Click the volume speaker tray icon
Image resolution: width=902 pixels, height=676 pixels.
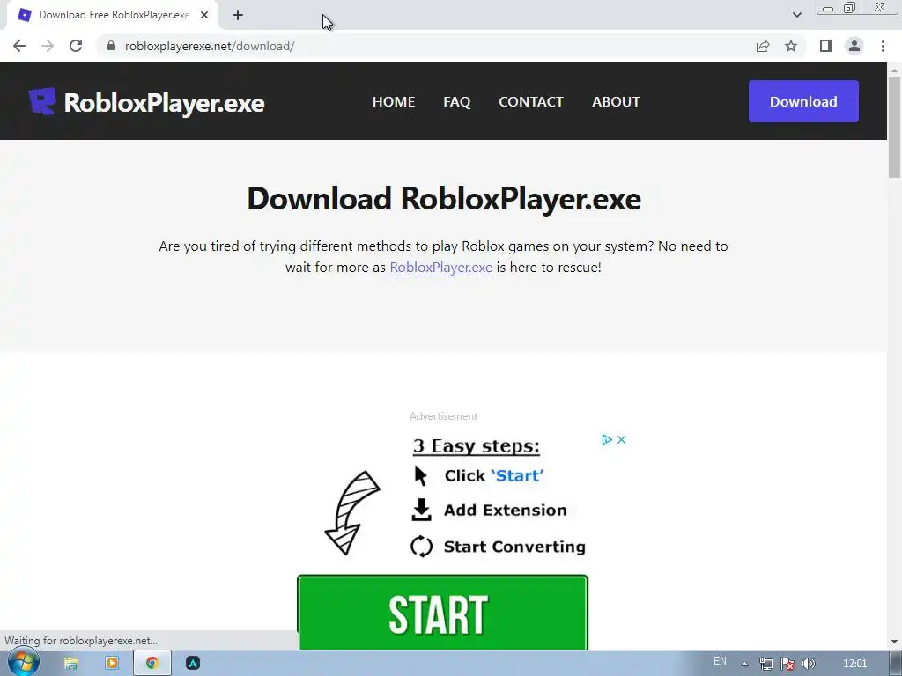coord(809,664)
